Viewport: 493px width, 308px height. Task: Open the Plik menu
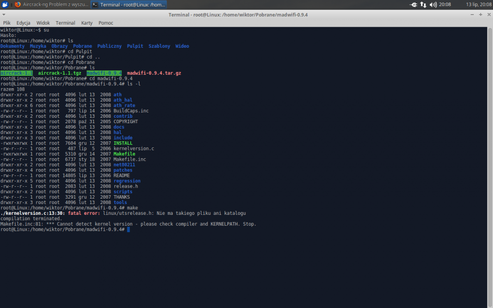[x=6, y=23]
